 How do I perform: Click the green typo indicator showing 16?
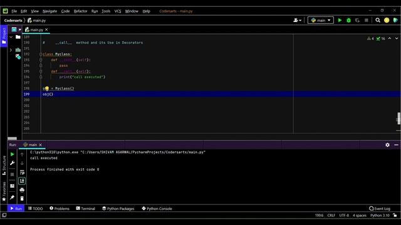pyautogui.click(x=380, y=39)
